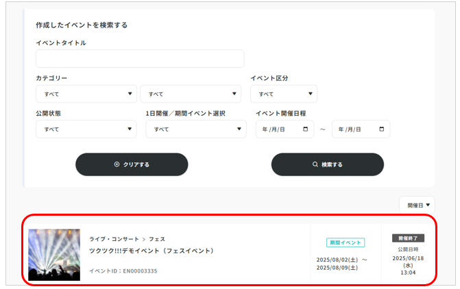Expand the first カテゴリー dropdown
460x289 pixels.
pyautogui.click(x=86, y=94)
